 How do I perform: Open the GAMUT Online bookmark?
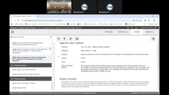point(45,24)
